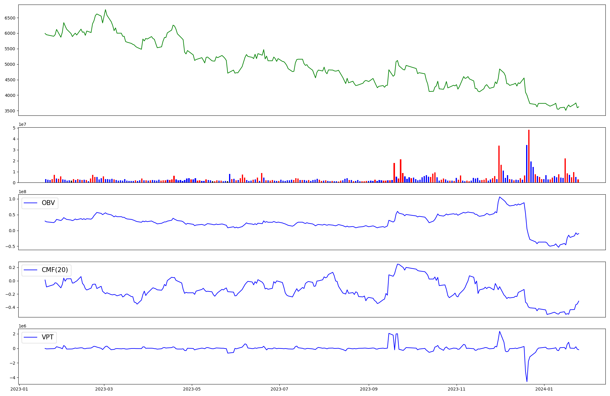The image size is (610, 396).
Task: Click the 2023-03 date tick label
Action: 104,389
